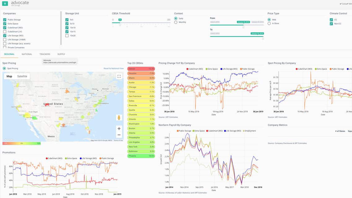Toggle Public Storage in Pricing Change legend
352x198 pixels.
pyautogui.click(x=247, y=69)
